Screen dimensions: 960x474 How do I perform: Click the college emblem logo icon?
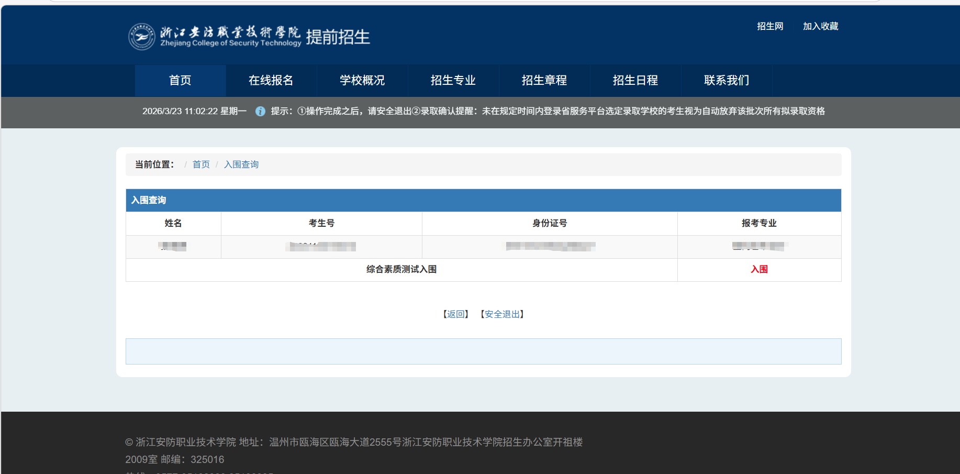coord(142,37)
